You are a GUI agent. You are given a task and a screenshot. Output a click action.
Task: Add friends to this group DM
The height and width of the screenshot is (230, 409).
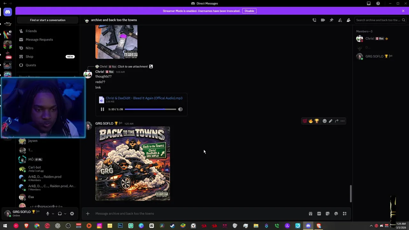pyautogui.click(x=340, y=20)
